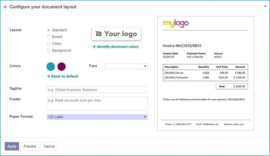Open the Font dropdown
Viewport: 270px width, 156px height.
point(126,66)
